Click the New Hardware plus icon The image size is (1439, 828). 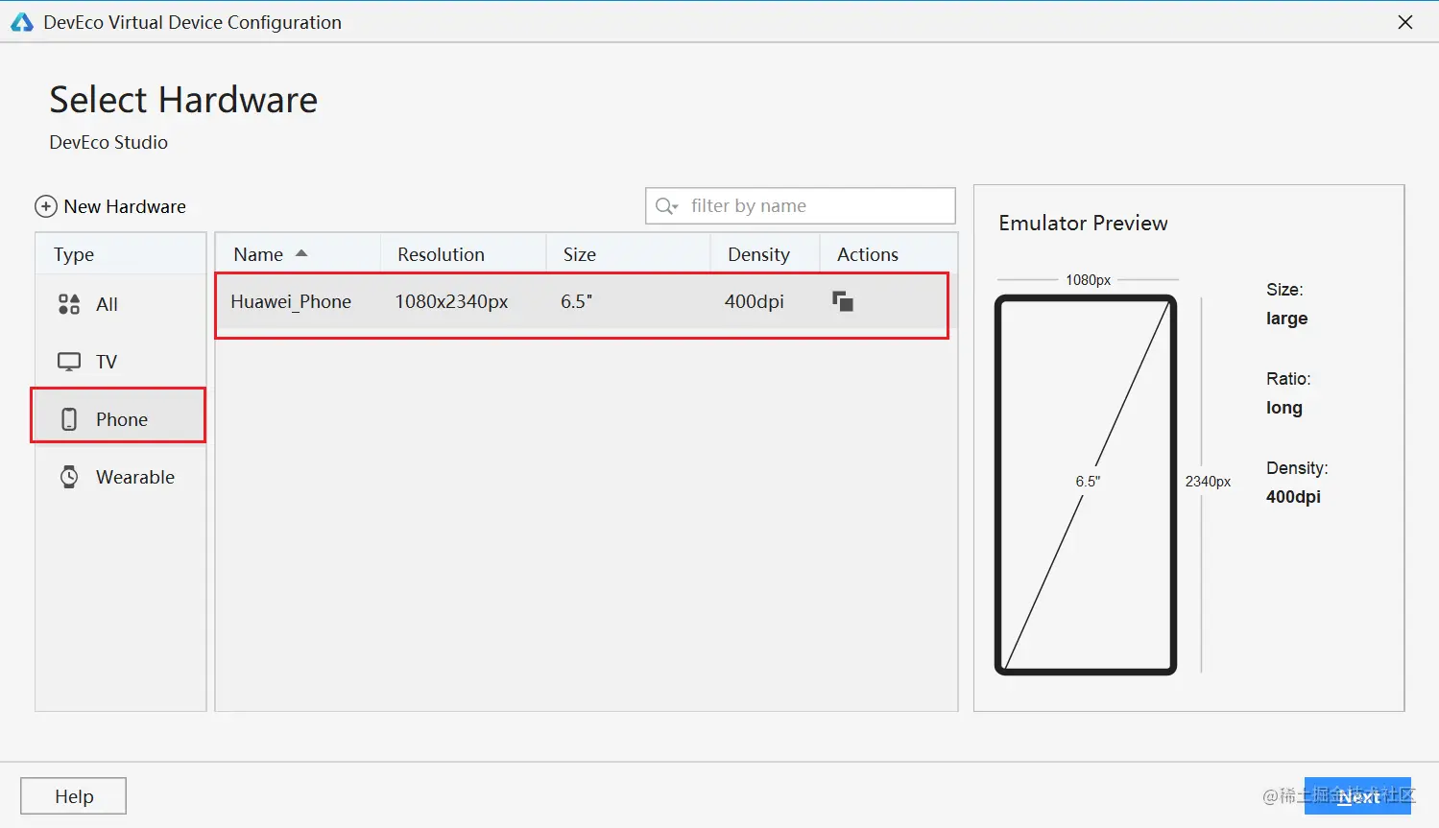pyautogui.click(x=46, y=206)
